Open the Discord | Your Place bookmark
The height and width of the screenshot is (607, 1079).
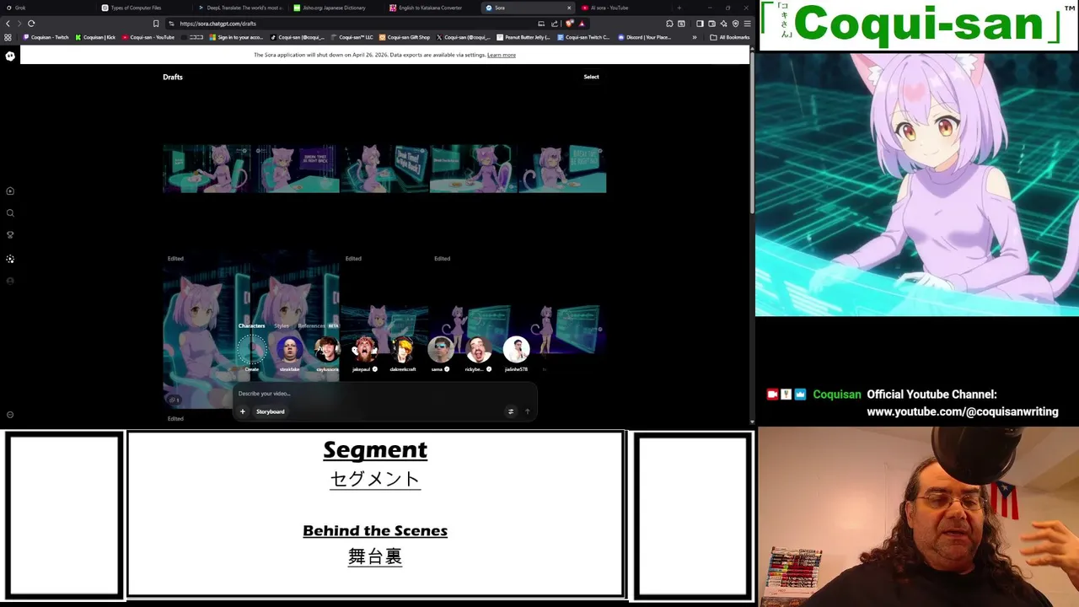[x=645, y=37]
